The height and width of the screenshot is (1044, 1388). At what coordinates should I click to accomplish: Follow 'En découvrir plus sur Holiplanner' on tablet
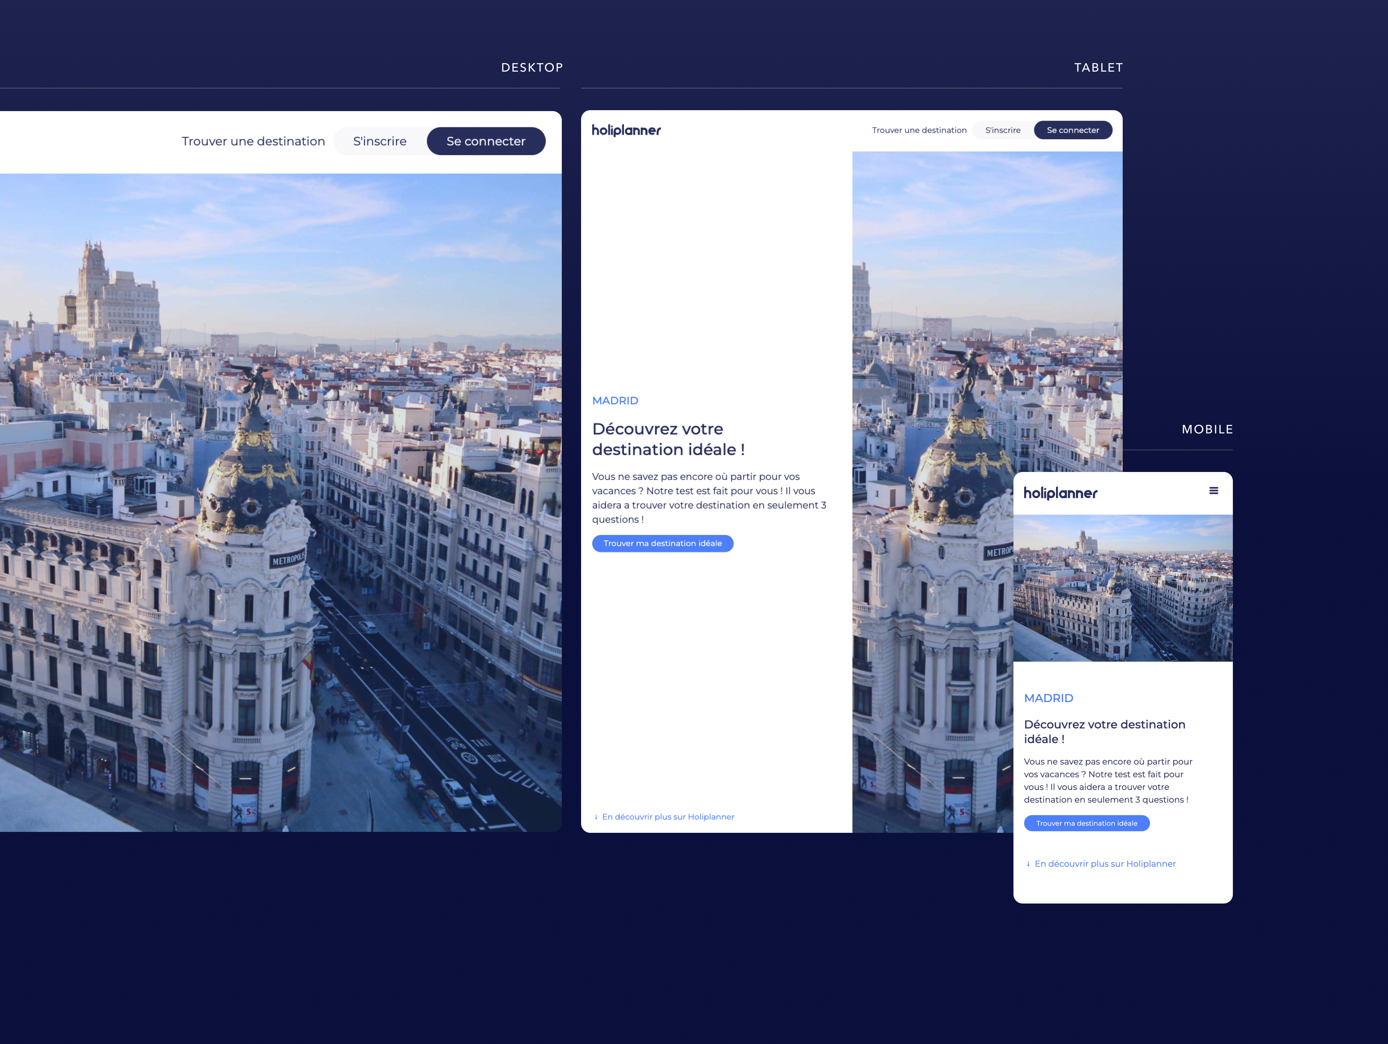(668, 817)
